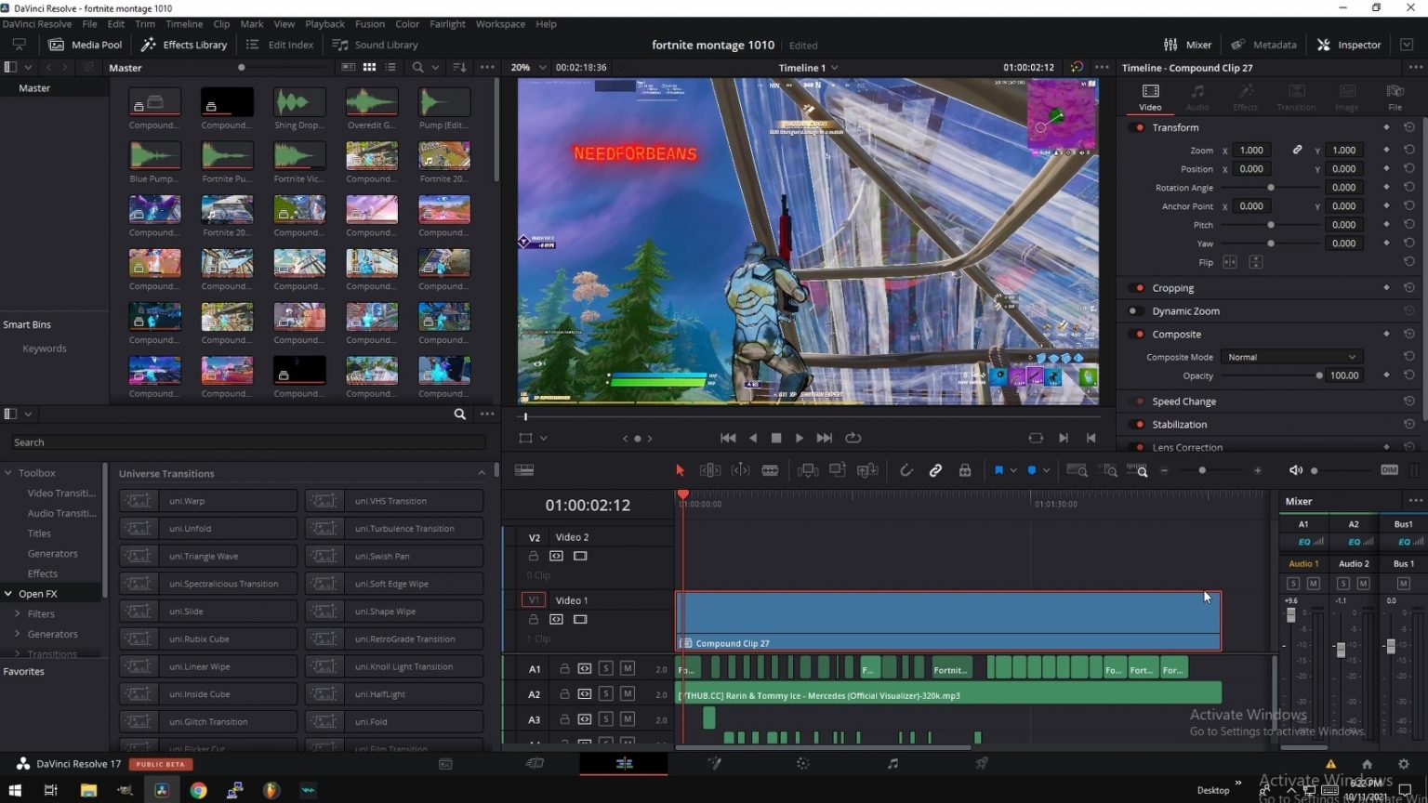The height and width of the screenshot is (803, 1428).
Task: Toggle Snapping magnet icon in timeline toolbar
Action: tap(906, 470)
